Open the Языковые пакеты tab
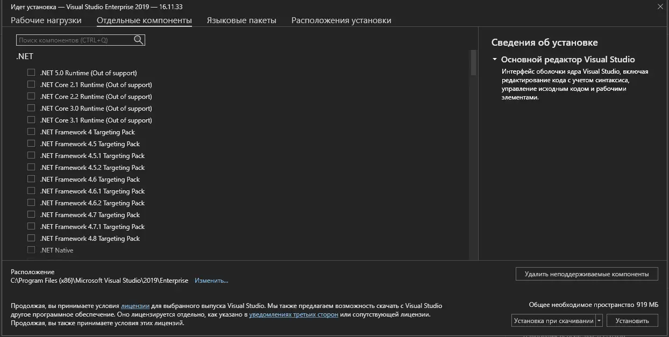Image resolution: width=669 pixels, height=337 pixels. point(241,20)
